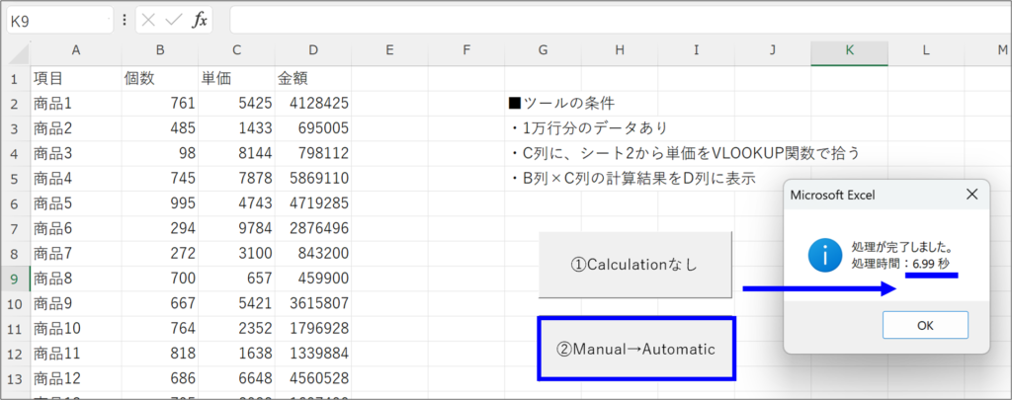
Task: Run the ②Manual→Automatic macro button
Action: 635,349
